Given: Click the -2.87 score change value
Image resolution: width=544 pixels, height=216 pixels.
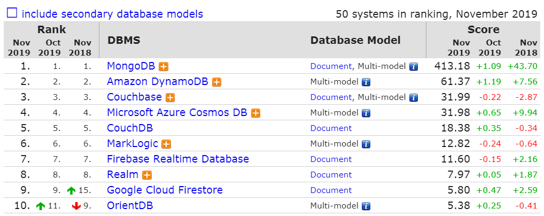Looking at the screenshot, I should tap(526, 97).
